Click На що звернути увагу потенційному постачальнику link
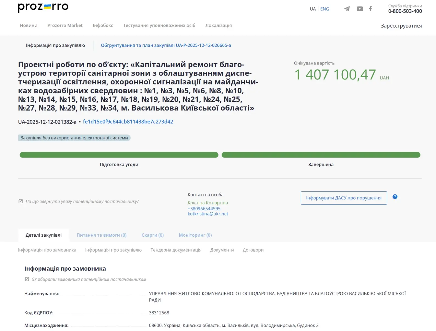Image resolution: width=436 pixels, height=331 pixels. 82,201
